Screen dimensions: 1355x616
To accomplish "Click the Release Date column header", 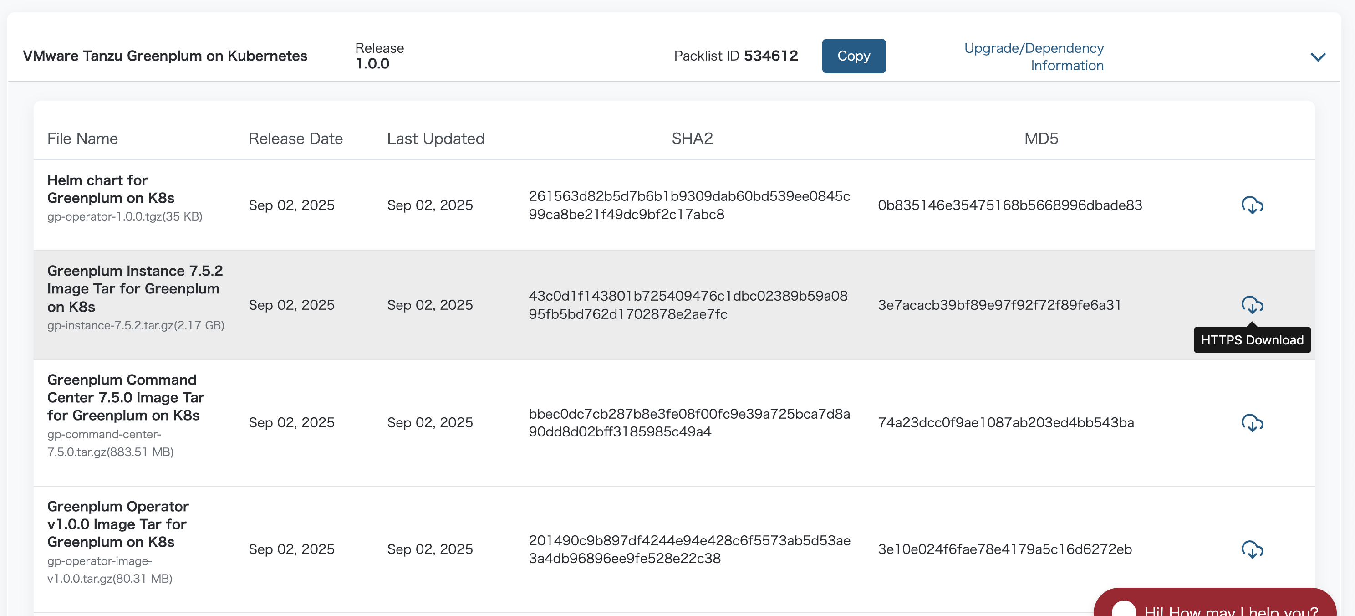I will pyautogui.click(x=295, y=139).
